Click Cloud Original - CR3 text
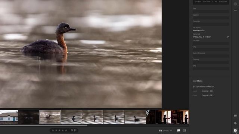 click(x=208, y=95)
